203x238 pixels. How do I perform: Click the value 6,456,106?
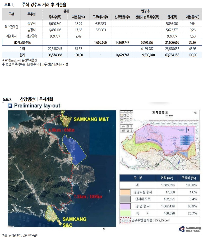[55, 30]
